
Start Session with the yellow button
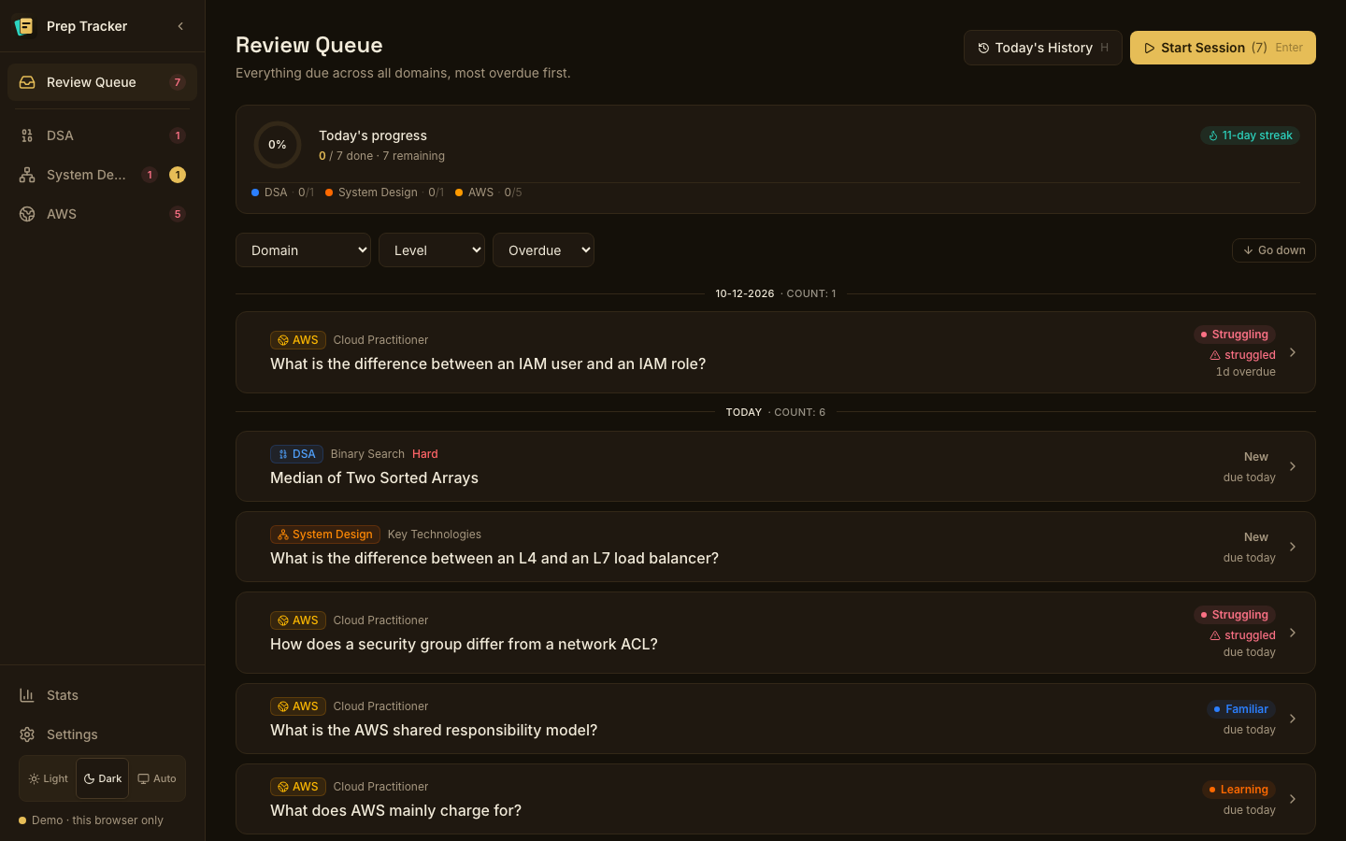click(x=1223, y=48)
